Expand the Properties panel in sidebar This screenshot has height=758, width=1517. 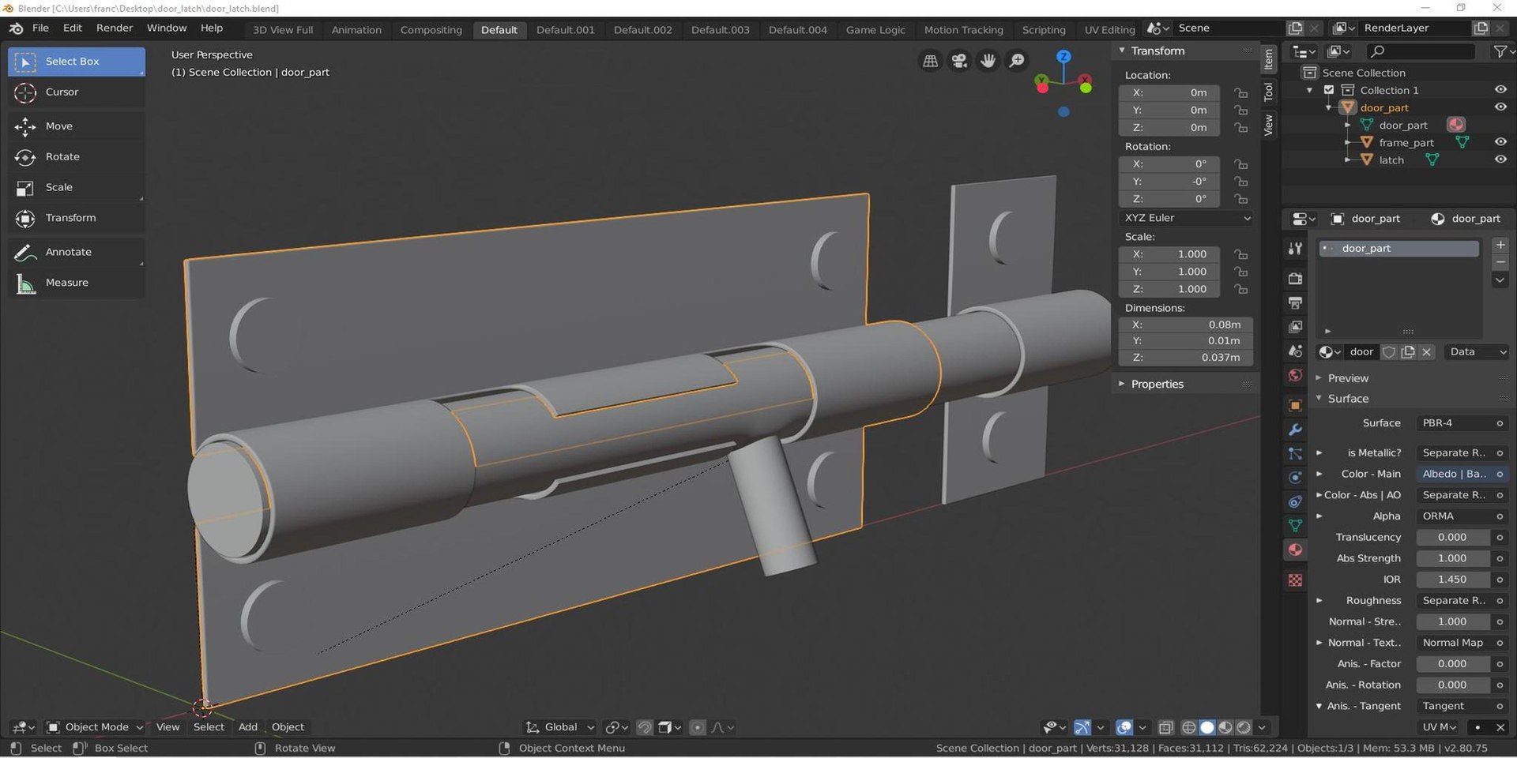point(1157,385)
